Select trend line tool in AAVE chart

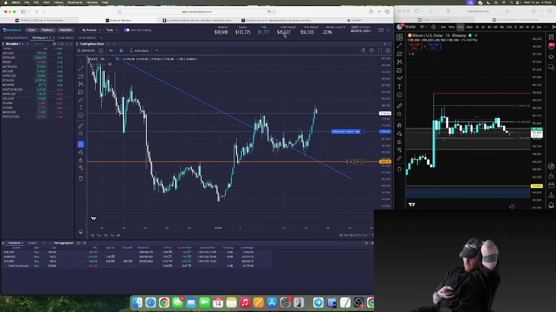[x=81, y=68]
